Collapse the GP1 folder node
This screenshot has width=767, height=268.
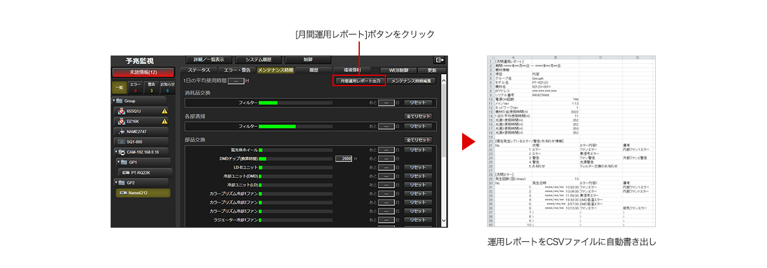coord(119,162)
